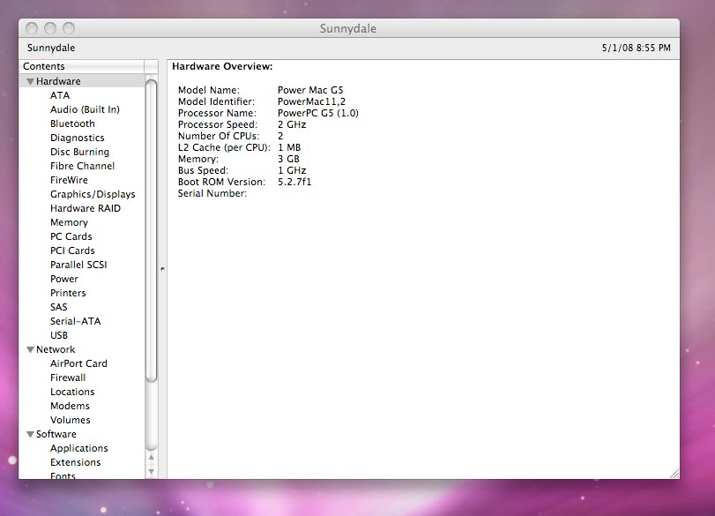Open the USB hardware section

tap(59, 335)
